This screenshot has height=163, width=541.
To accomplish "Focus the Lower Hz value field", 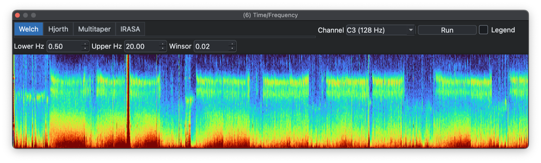I will [64, 46].
